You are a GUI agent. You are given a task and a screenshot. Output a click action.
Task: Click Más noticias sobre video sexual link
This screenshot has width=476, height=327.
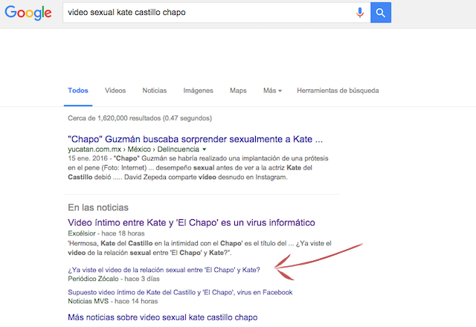point(162,317)
